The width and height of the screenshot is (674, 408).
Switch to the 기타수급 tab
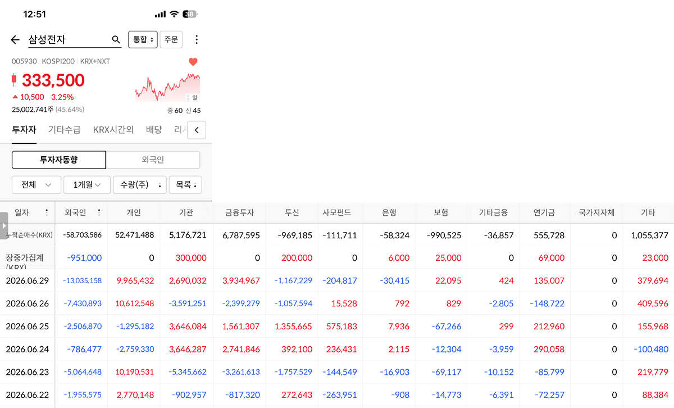click(x=65, y=130)
